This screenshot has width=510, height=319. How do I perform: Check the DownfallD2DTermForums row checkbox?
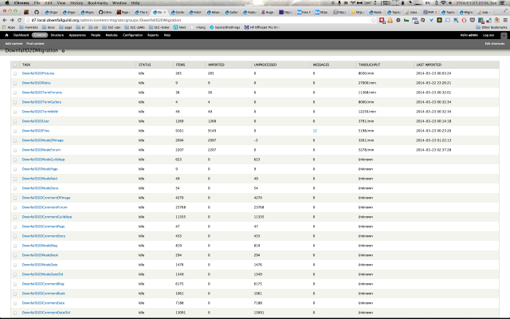(15, 93)
